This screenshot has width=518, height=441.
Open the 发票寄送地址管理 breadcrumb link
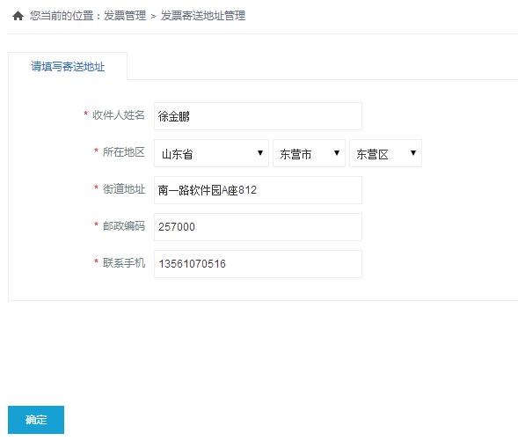pos(203,16)
